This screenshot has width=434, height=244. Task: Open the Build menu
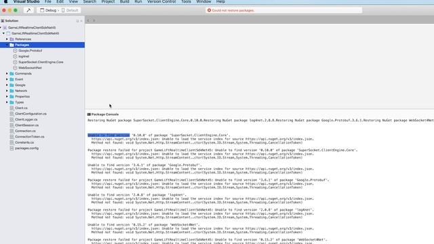click(x=125, y=1)
